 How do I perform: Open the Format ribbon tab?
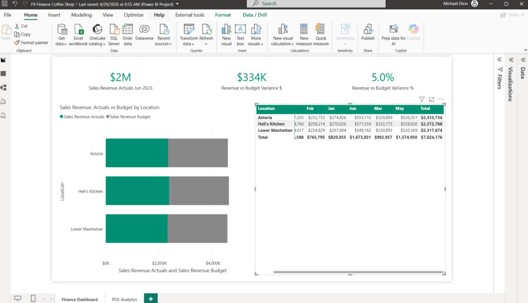click(x=223, y=15)
